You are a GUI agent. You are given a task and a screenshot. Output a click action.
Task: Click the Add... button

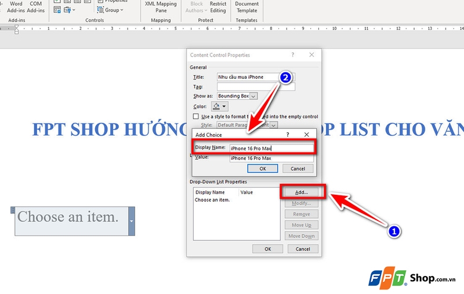[302, 193]
